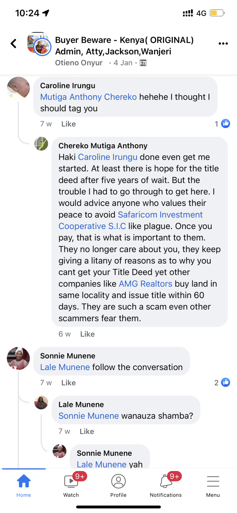Open the three-dot post options menu
The image size is (237, 513).
223,44
